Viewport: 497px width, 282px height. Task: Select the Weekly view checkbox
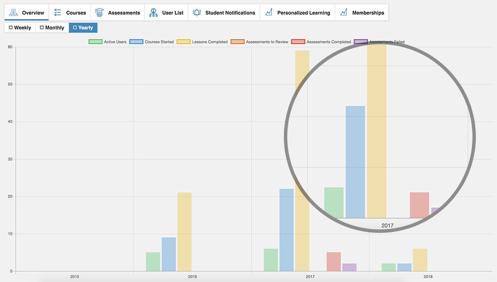(11, 28)
